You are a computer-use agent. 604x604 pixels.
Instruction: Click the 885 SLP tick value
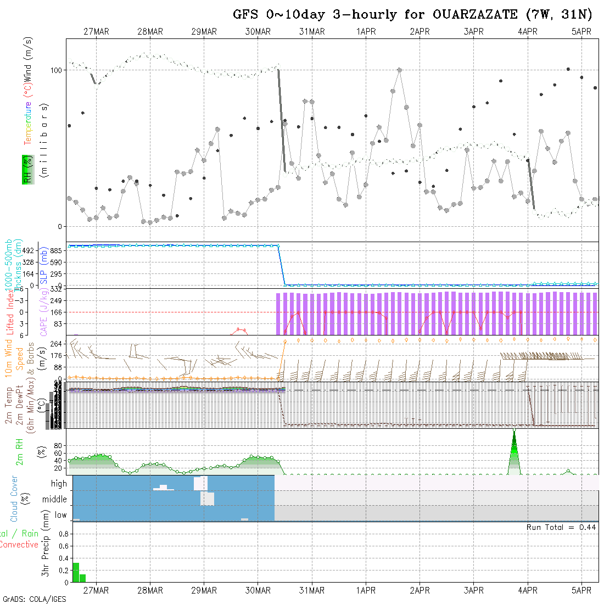pyautogui.click(x=56, y=251)
